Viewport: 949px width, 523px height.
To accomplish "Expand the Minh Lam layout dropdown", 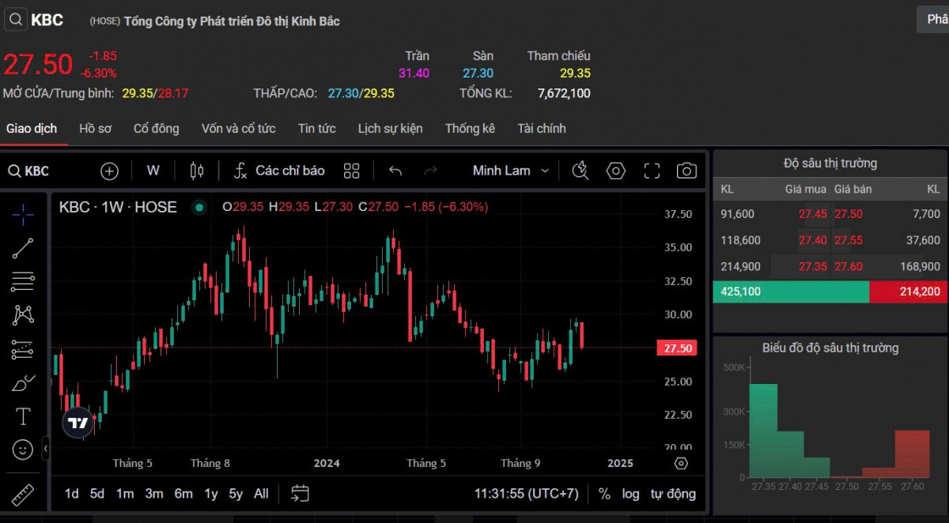I will coord(511,171).
